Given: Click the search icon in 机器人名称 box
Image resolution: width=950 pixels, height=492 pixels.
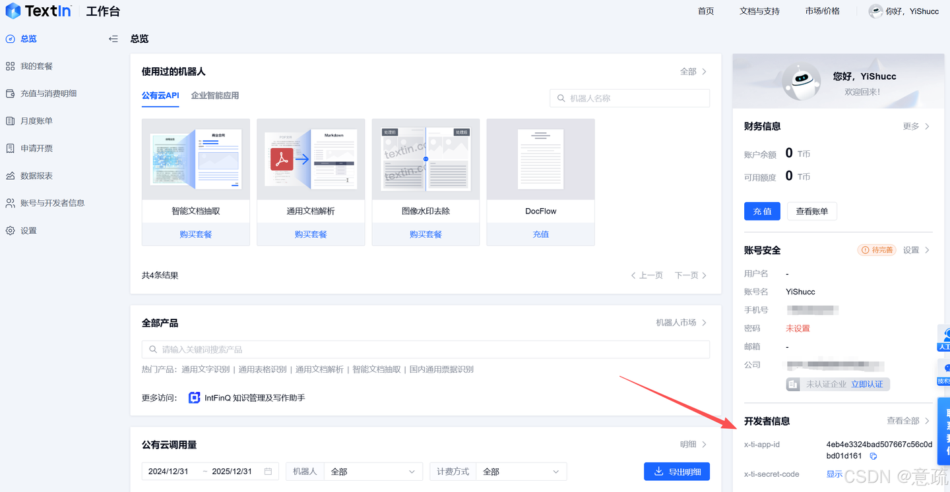Looking at the screenshot, I should (x=561, y=98).
